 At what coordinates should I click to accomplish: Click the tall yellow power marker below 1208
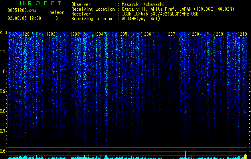[x=185, y=155]
